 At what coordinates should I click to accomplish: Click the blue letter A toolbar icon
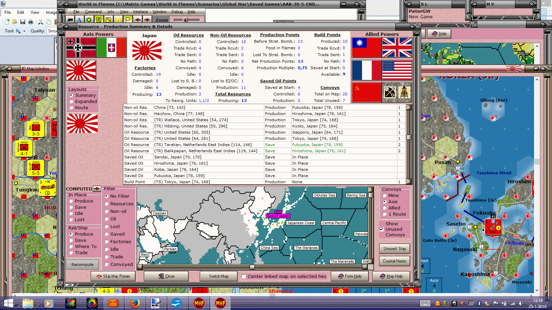pos(79,20)
